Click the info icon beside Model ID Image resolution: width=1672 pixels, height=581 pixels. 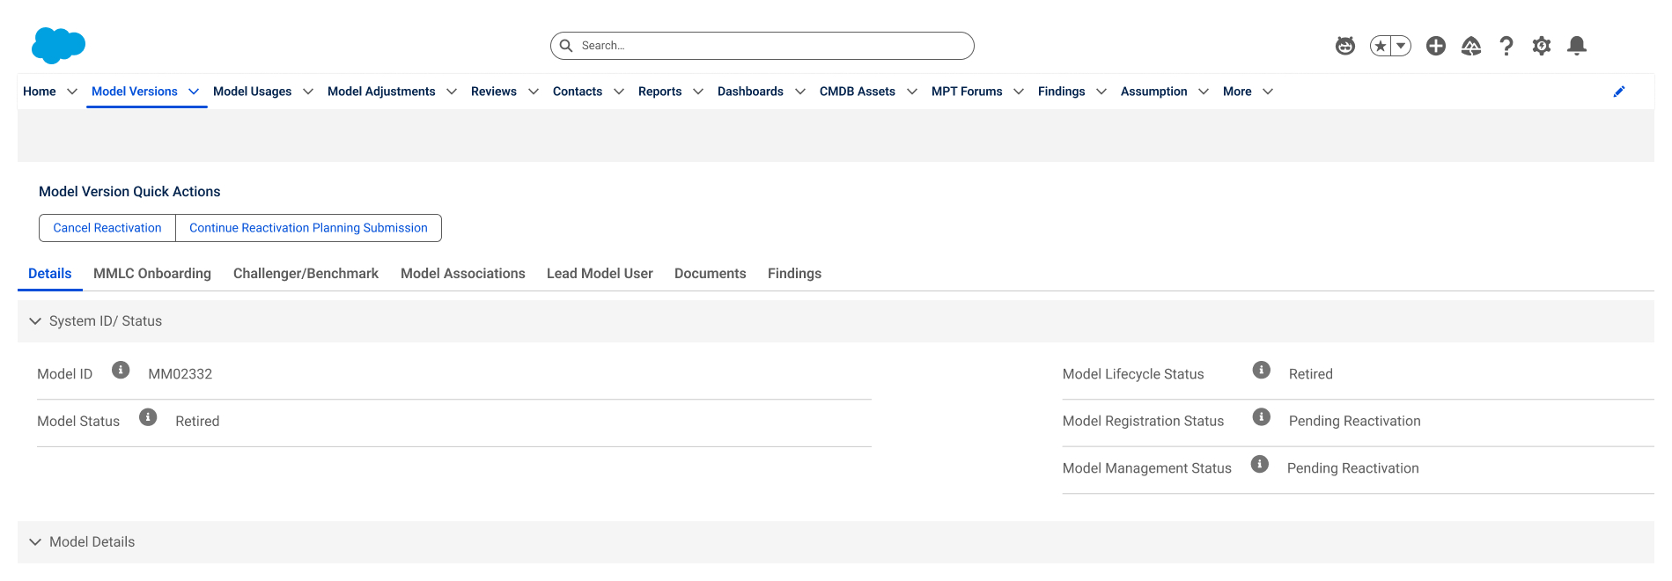click(121, 370)
